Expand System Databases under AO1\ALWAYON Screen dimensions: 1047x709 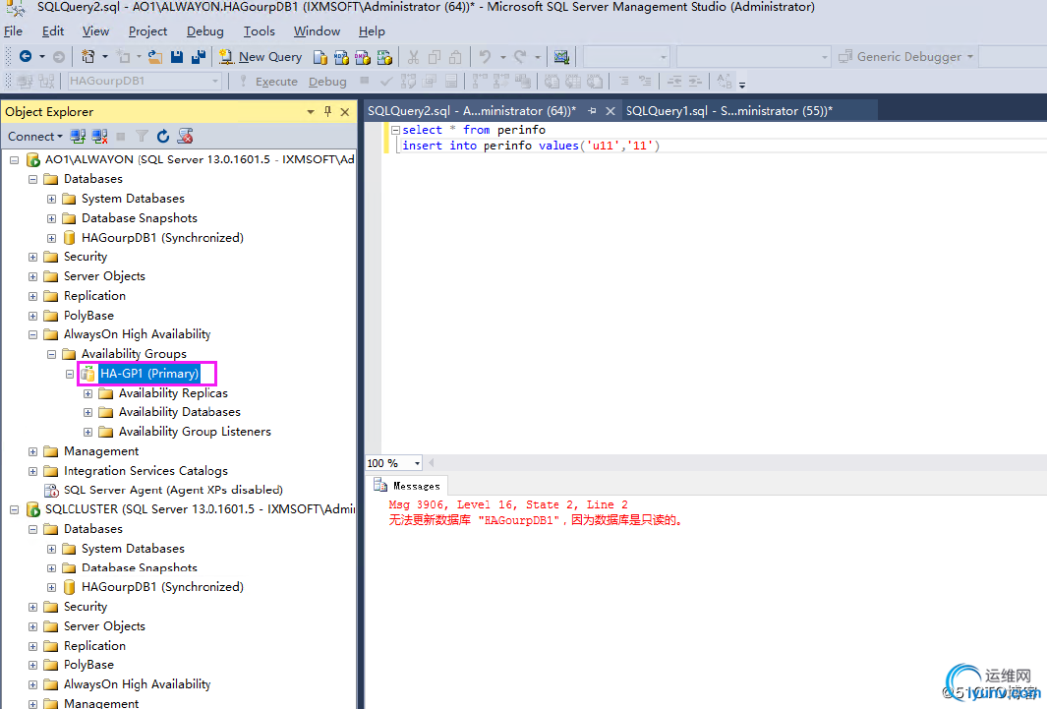coord(51,199)
